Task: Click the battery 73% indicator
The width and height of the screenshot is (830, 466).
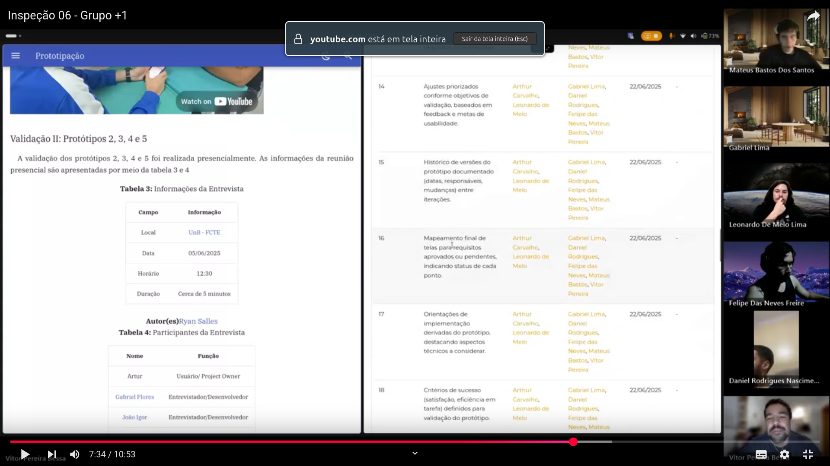Action: (710, 36)
